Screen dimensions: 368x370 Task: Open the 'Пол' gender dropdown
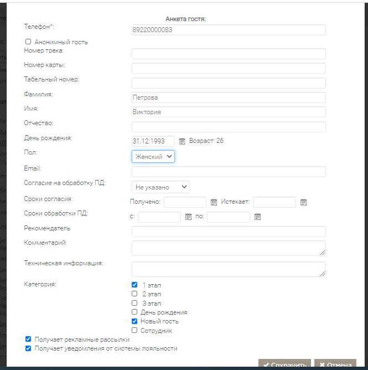153,157
